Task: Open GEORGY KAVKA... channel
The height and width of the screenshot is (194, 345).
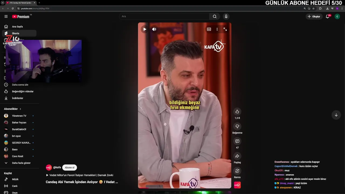Action: (19, 143)
